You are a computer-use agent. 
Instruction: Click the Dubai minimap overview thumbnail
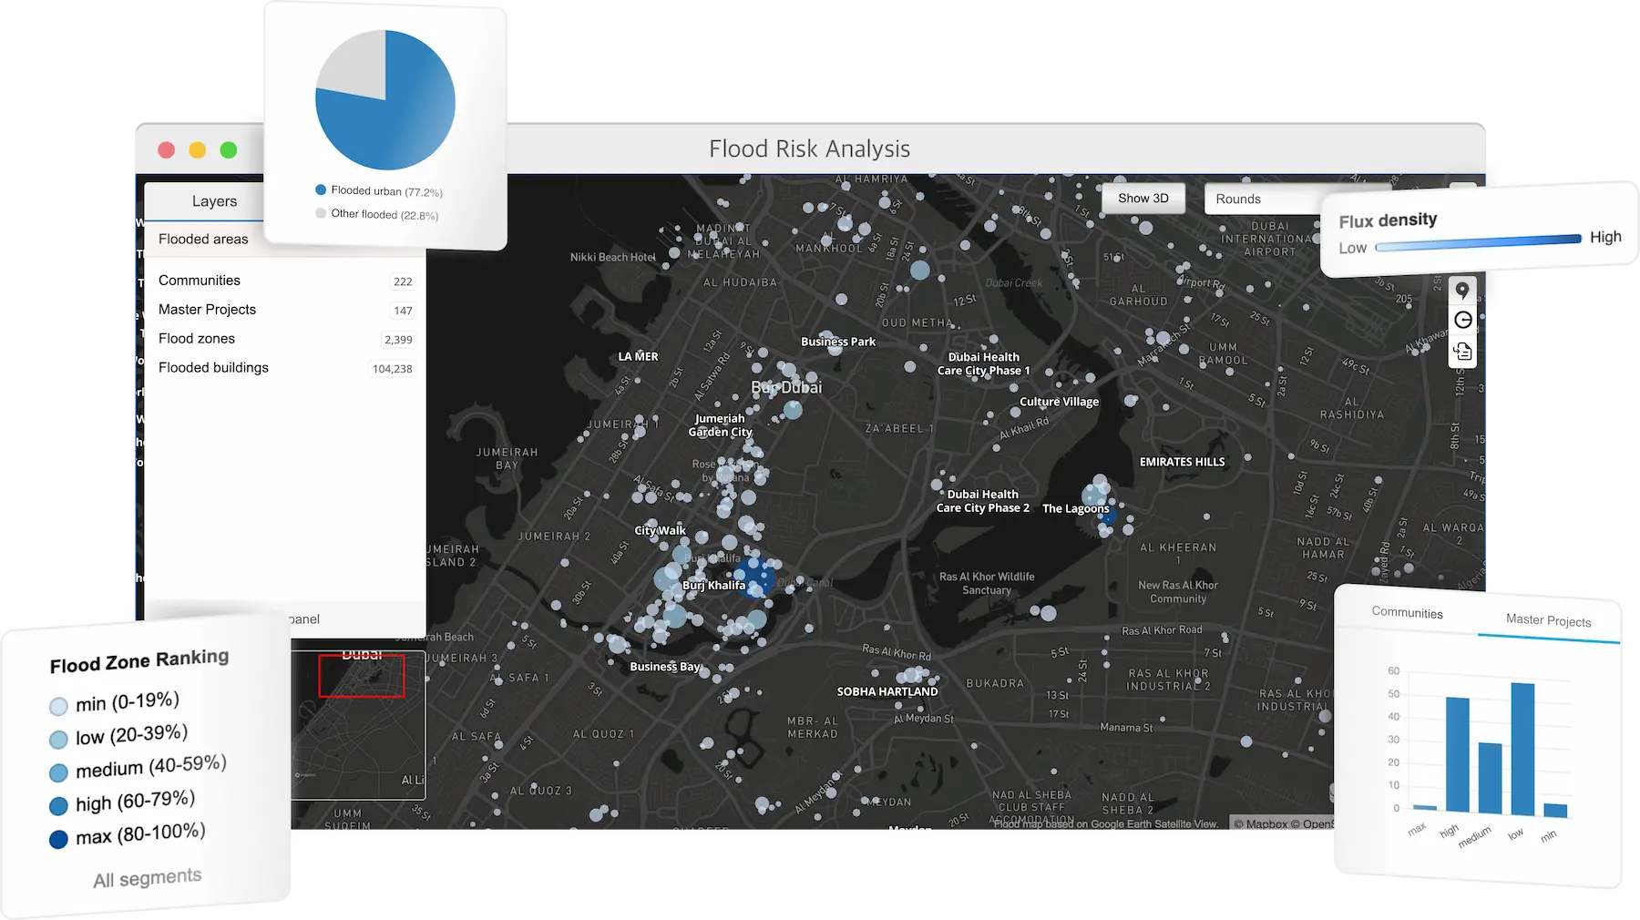coord(358,725)
